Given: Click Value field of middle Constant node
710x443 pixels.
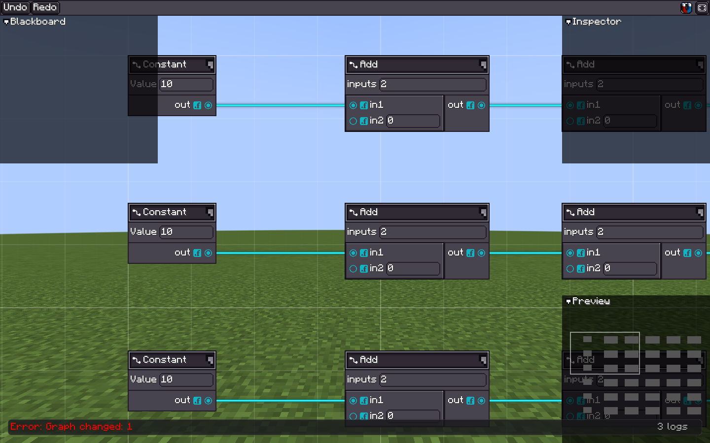Looking at the screenshot, I should [x=186, y=232].
